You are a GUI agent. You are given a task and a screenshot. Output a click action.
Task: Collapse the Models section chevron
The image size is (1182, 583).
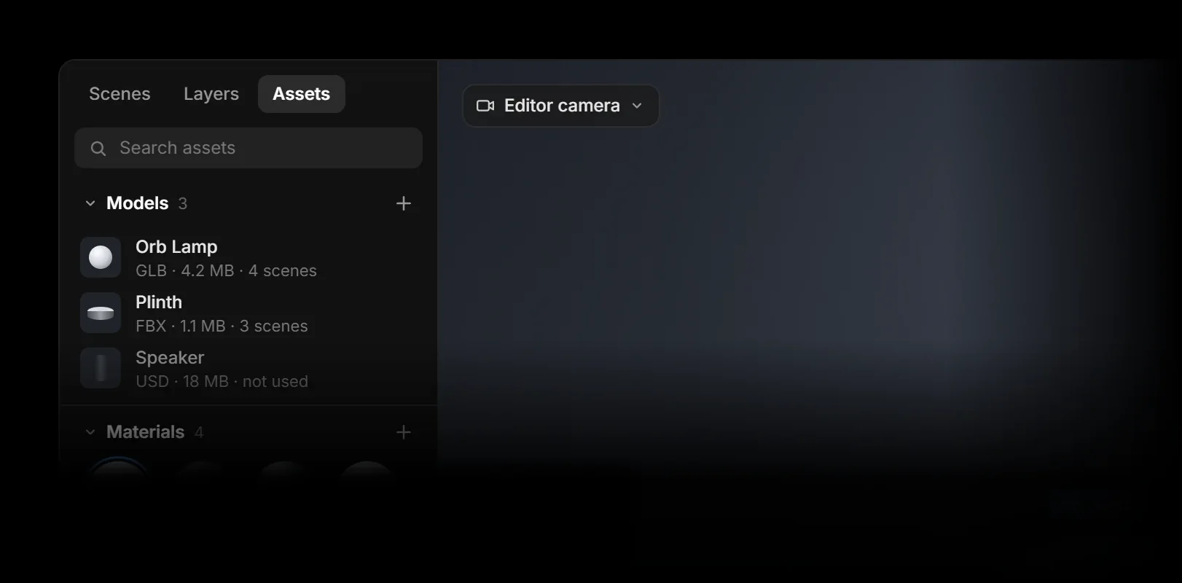(x=90, y=203)
